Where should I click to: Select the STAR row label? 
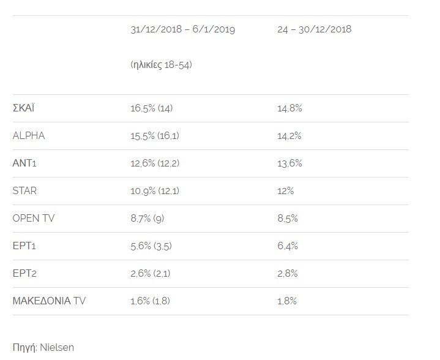(x=24, y=190)
